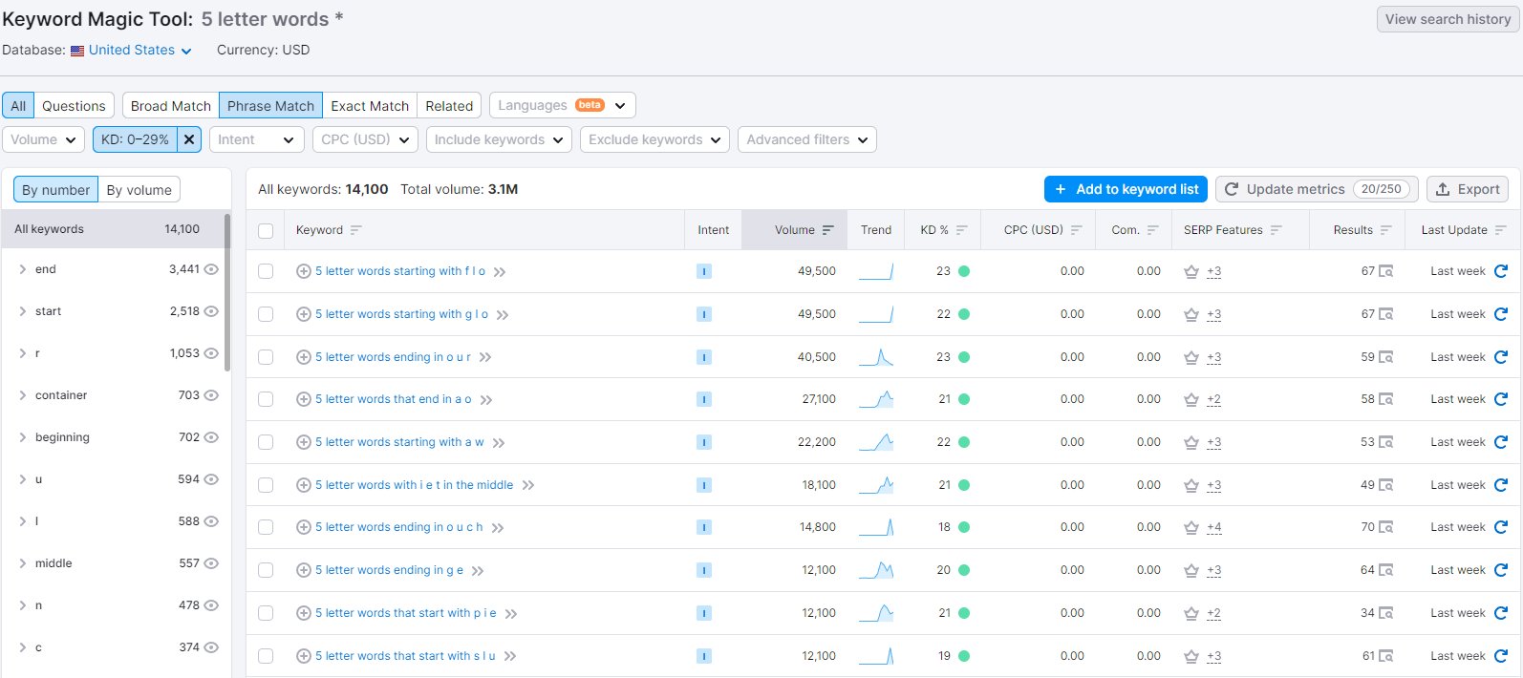Expand the 'beginning' keyword group
Image resolution: width=1523 pixels, height=678 pixels.
22,437
